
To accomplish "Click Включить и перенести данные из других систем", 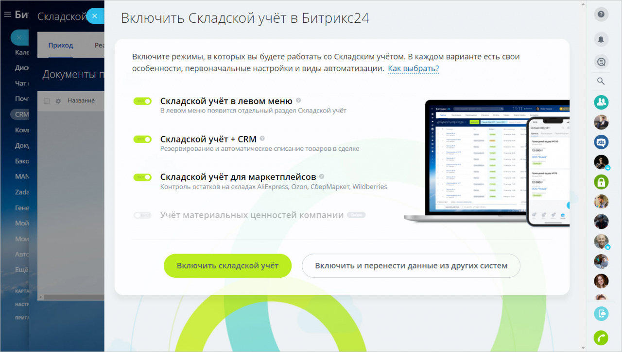I will [411, 266].
